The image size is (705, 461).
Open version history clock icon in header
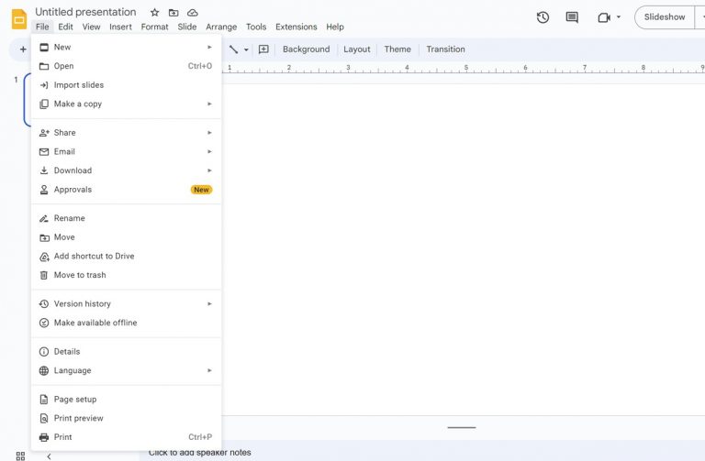point(543,17)
